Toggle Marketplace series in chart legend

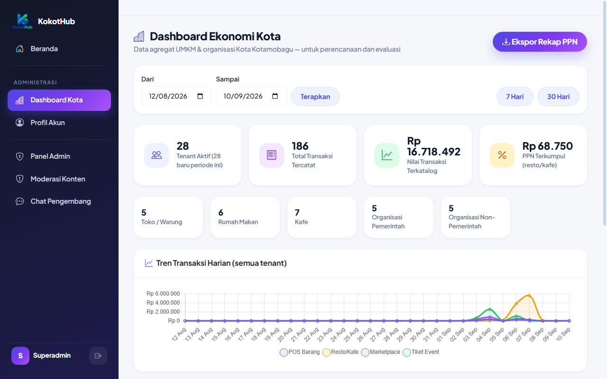point(381,352)
